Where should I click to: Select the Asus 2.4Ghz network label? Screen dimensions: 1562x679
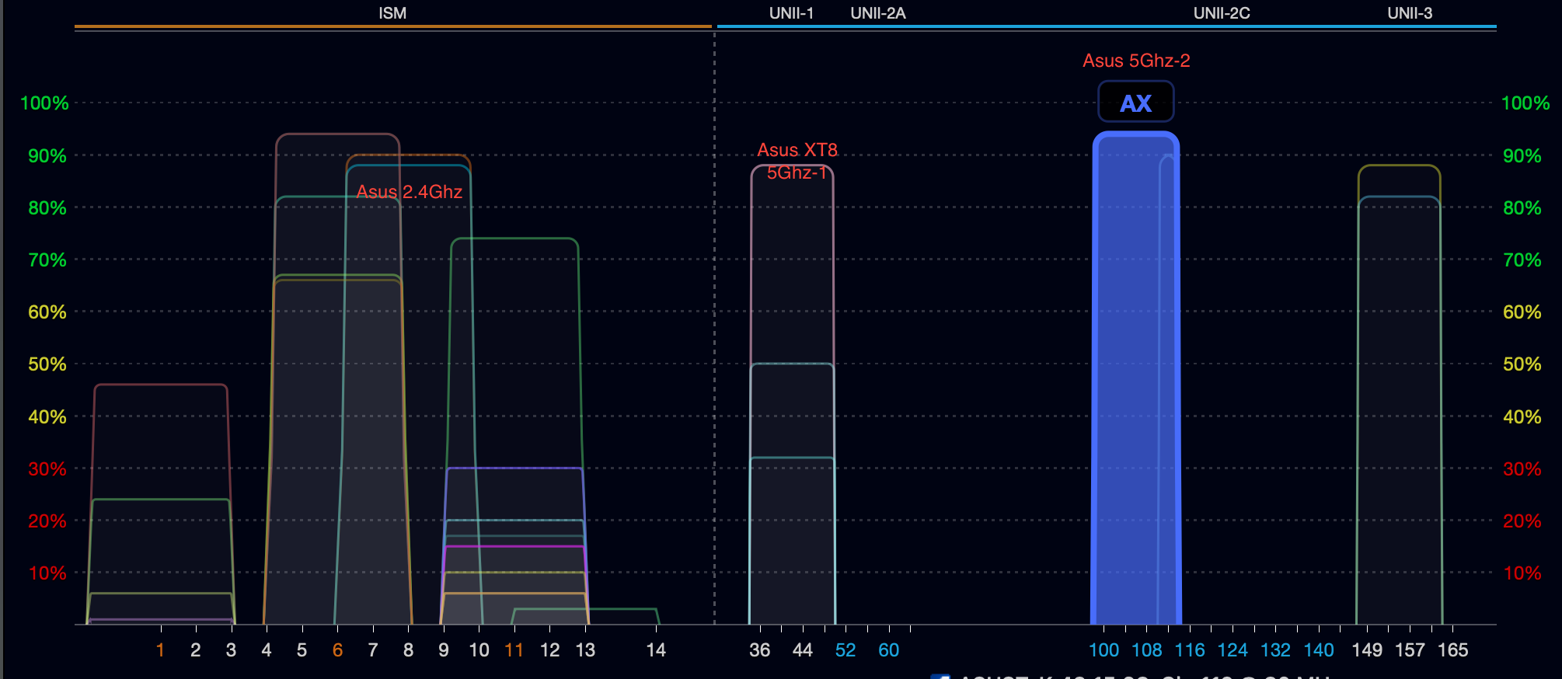click(x=409, y=192)
